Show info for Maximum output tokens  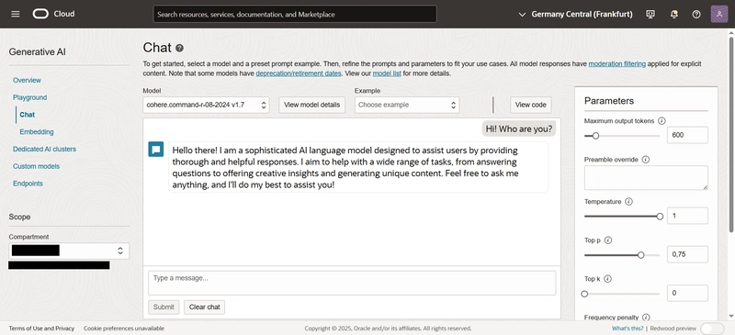(x=661, y=121)
